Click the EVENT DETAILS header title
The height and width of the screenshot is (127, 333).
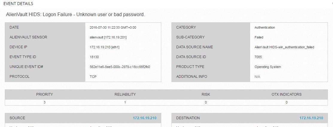click(18, 4)
